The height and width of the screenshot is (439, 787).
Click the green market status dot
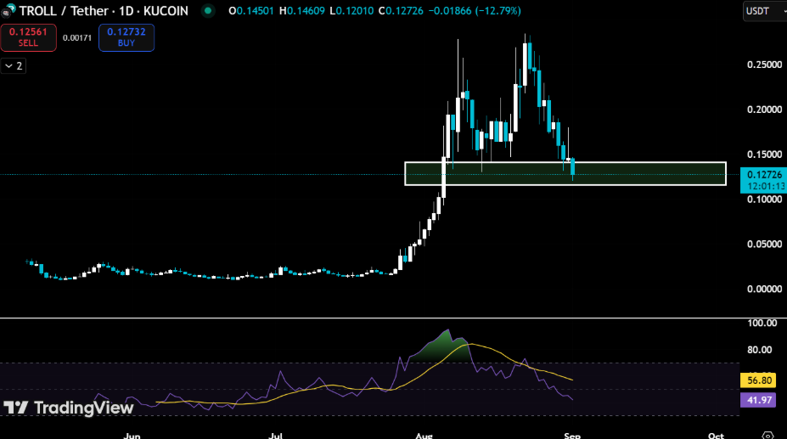pos(208,11)
